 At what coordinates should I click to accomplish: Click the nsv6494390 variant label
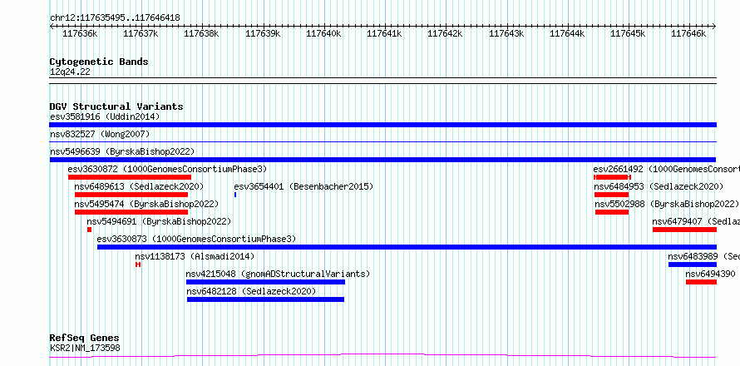click(x=710, y=274)
